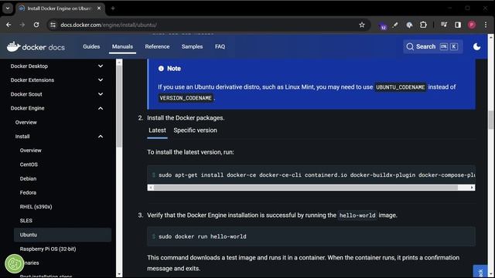Expand the Docker Scout section chevron

point(101,94)
